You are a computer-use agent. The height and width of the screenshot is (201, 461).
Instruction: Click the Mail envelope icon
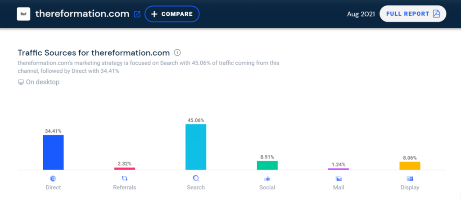[339, 178]
